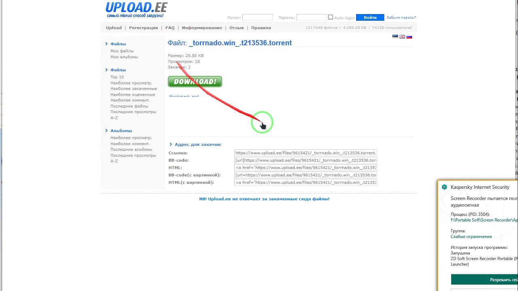518x291 pixels.
Task: Expand the Адрес для закачки section arrow
Action: tap(171, 144)
